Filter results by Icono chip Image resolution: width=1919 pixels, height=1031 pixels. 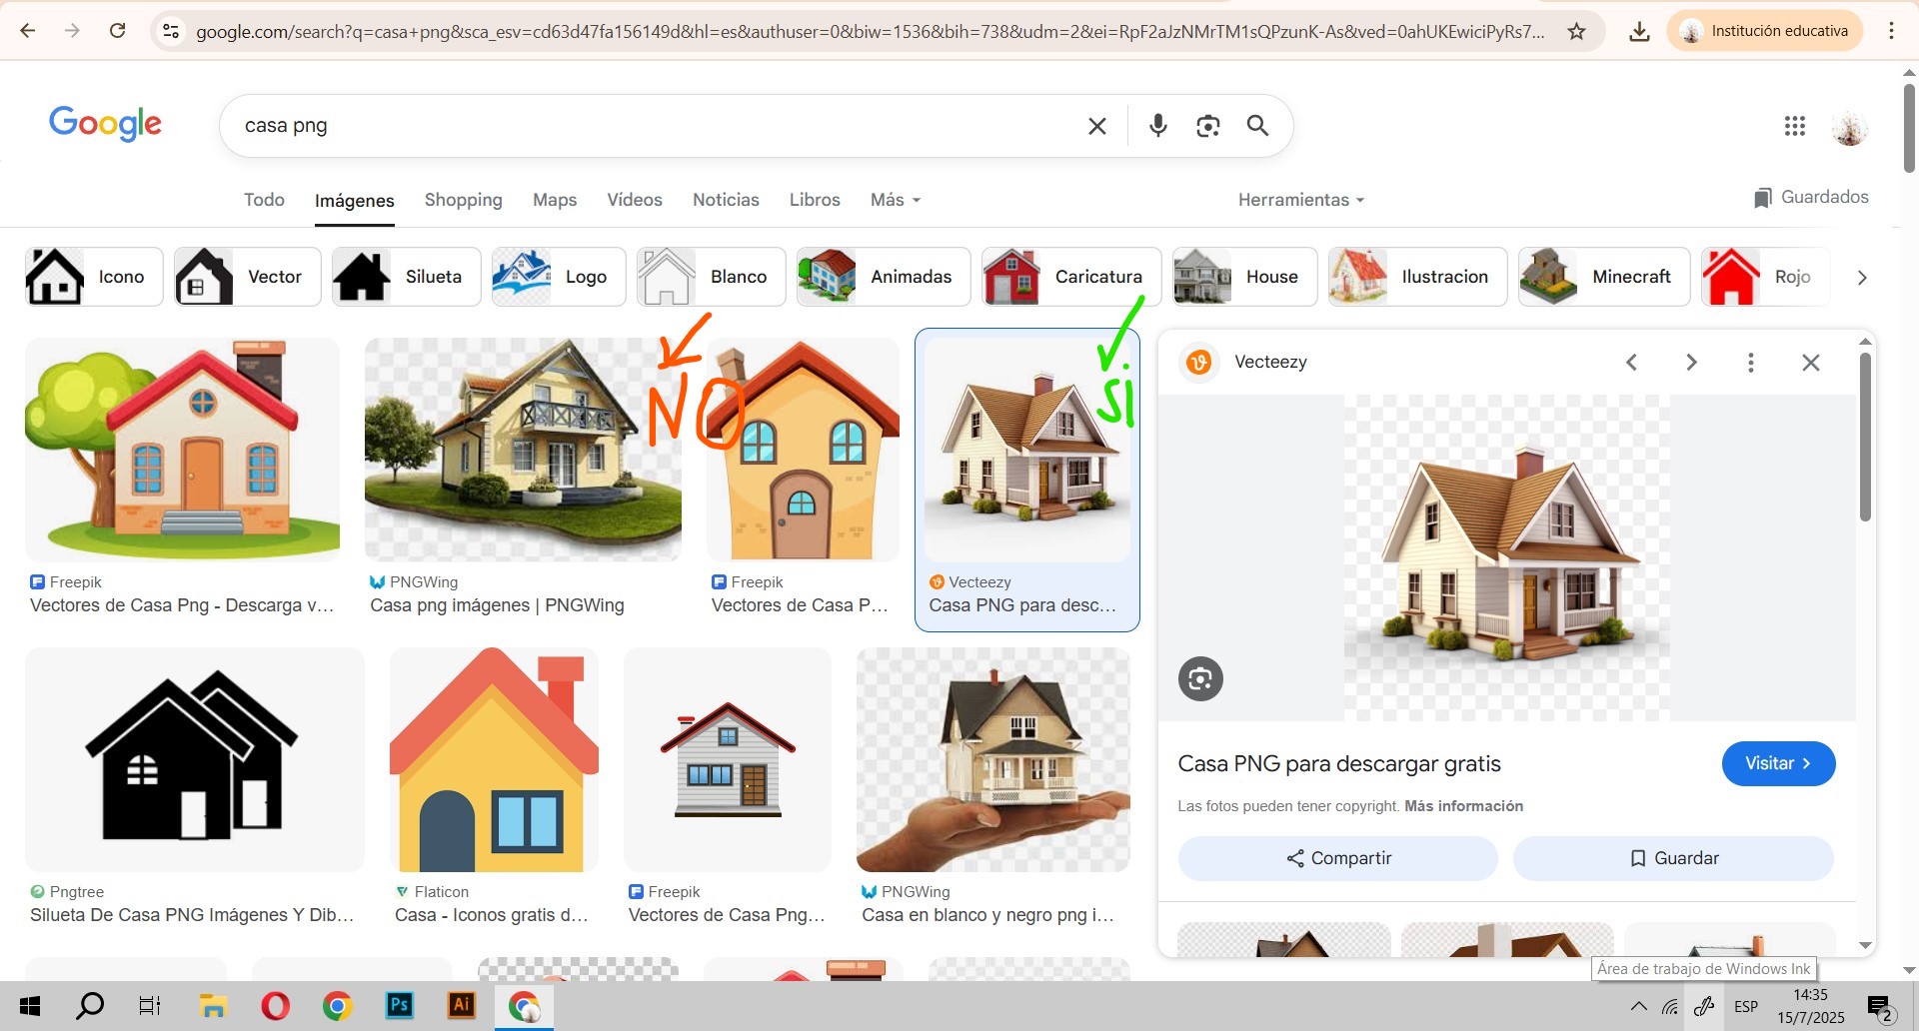[94, 277]
